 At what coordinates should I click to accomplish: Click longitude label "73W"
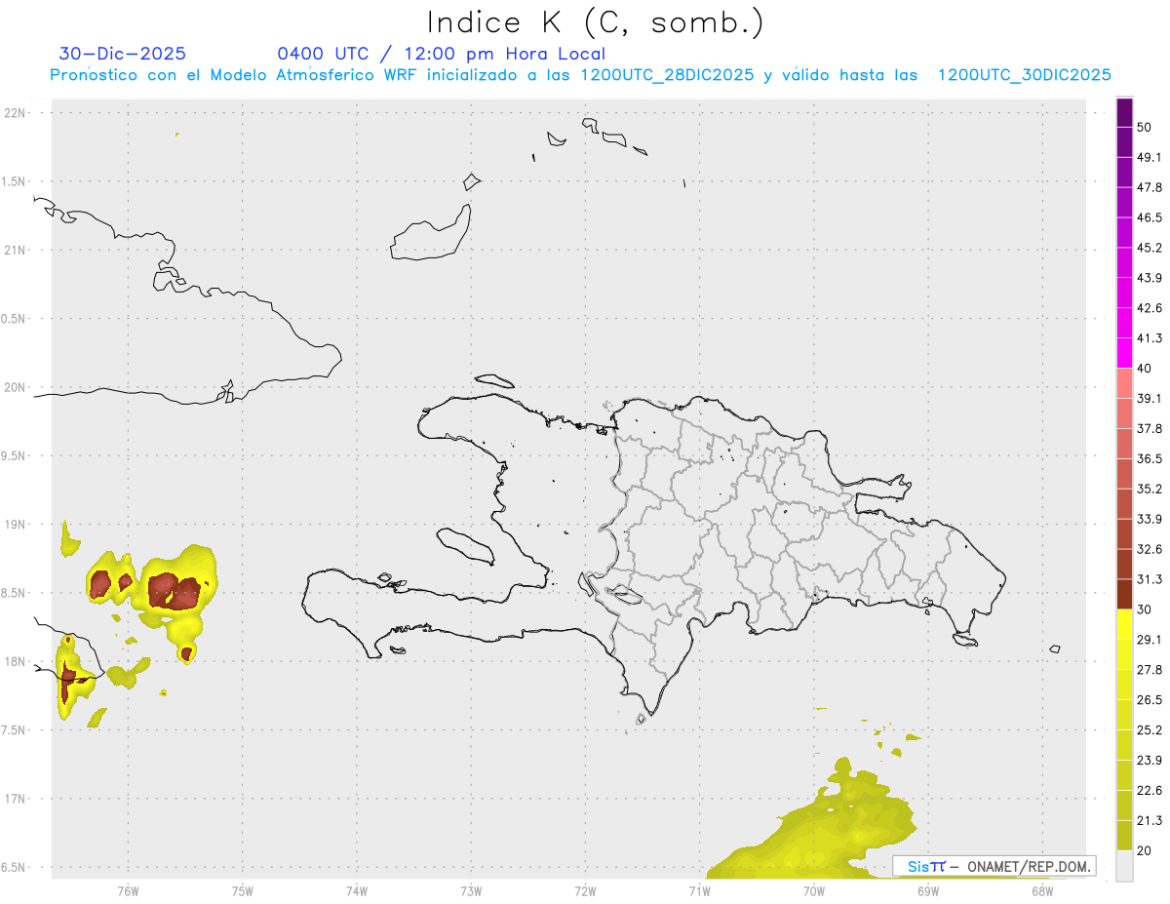tap(471, 891)
